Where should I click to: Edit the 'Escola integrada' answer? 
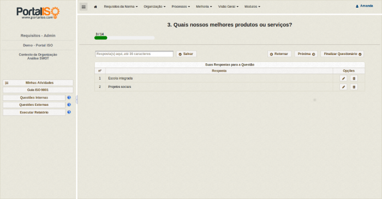(343, 79)
